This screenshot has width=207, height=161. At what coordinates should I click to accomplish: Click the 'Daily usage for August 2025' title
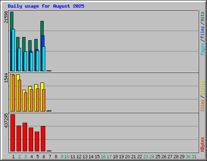[46, 6]
